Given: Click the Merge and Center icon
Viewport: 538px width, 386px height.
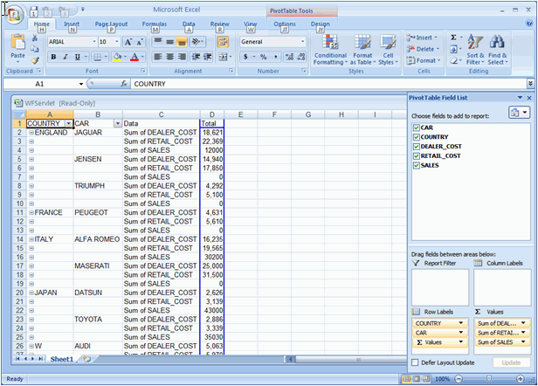Looking at the screenshot, I should [x=223, y=57].
